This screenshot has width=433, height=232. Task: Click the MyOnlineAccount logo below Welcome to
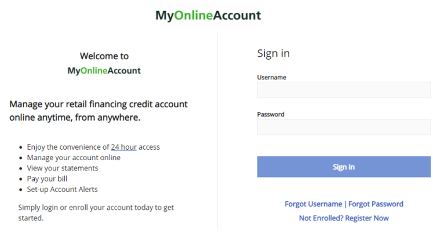click(104, 71)
